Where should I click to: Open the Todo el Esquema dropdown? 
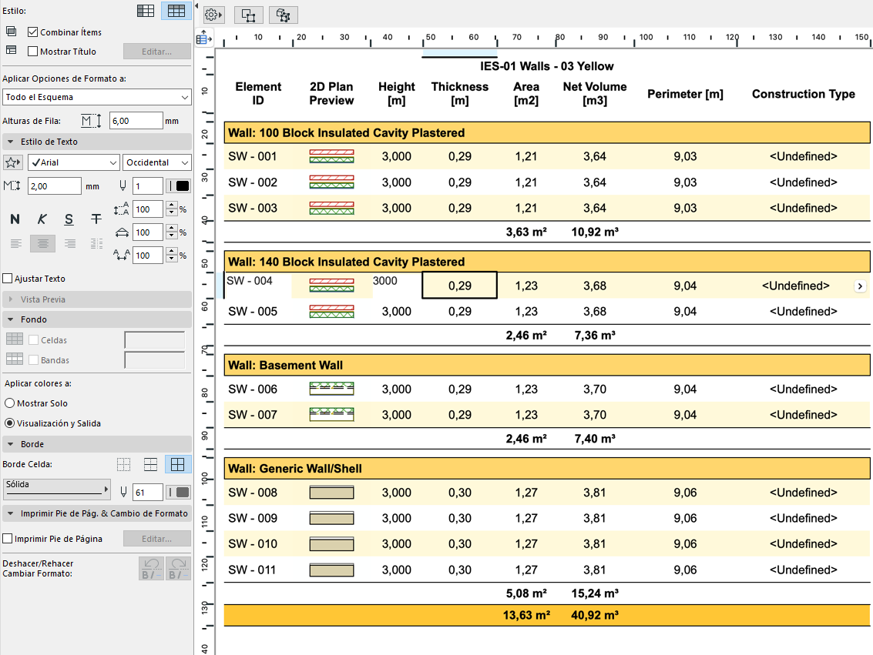[97, 97]
